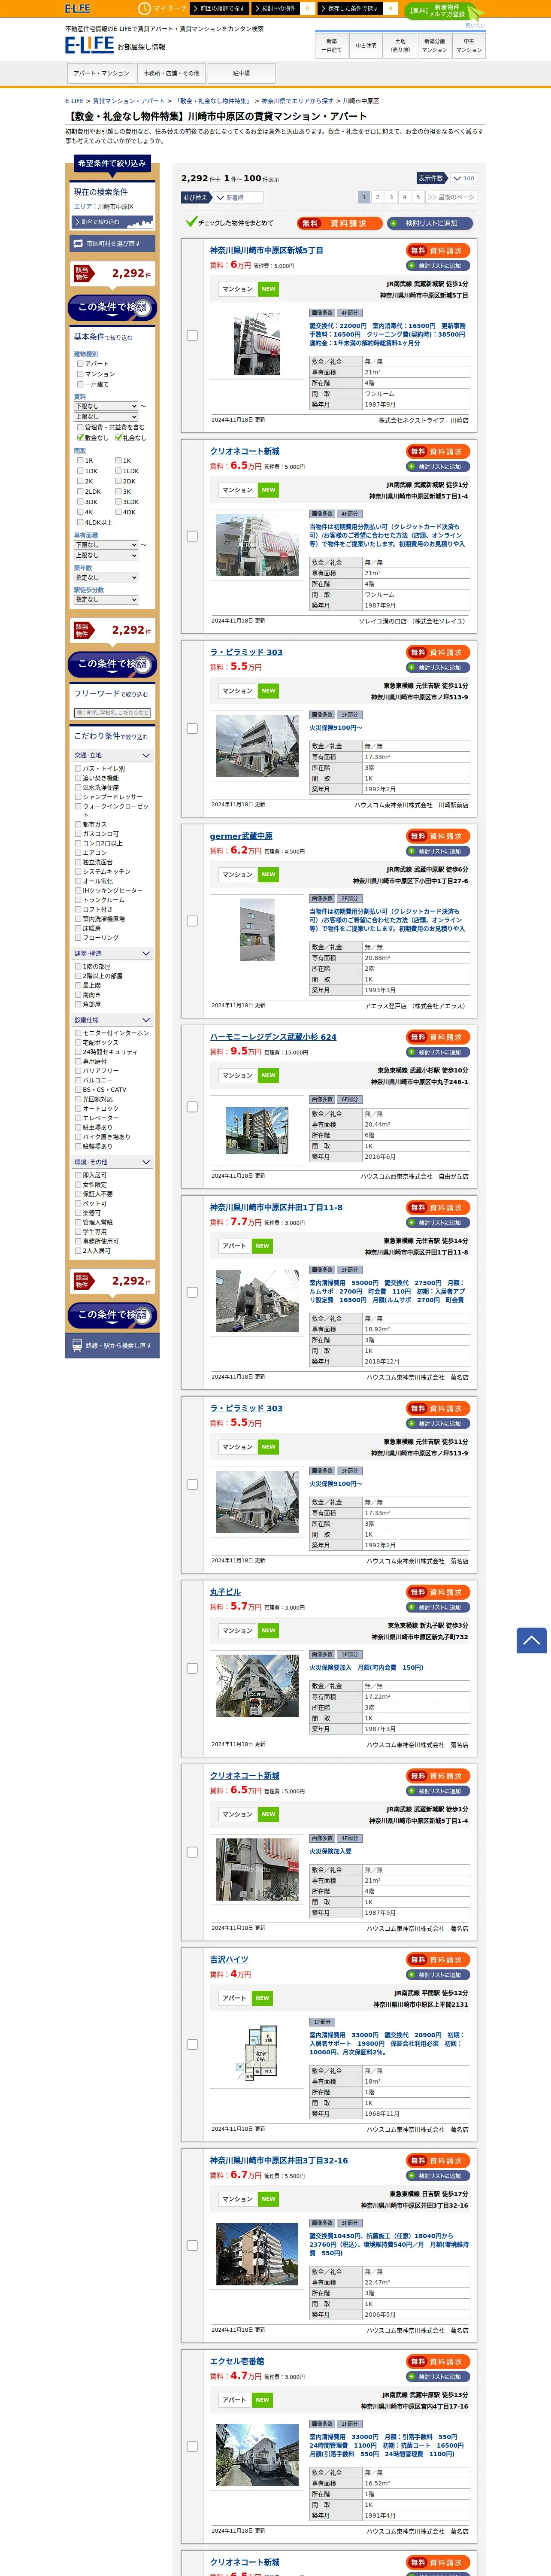The width and height of the screenshot is (551, 2576).
Task: Click 無料 資料請求 button beside チェックした物件をまとめて
Action: [x=339, y=223]
